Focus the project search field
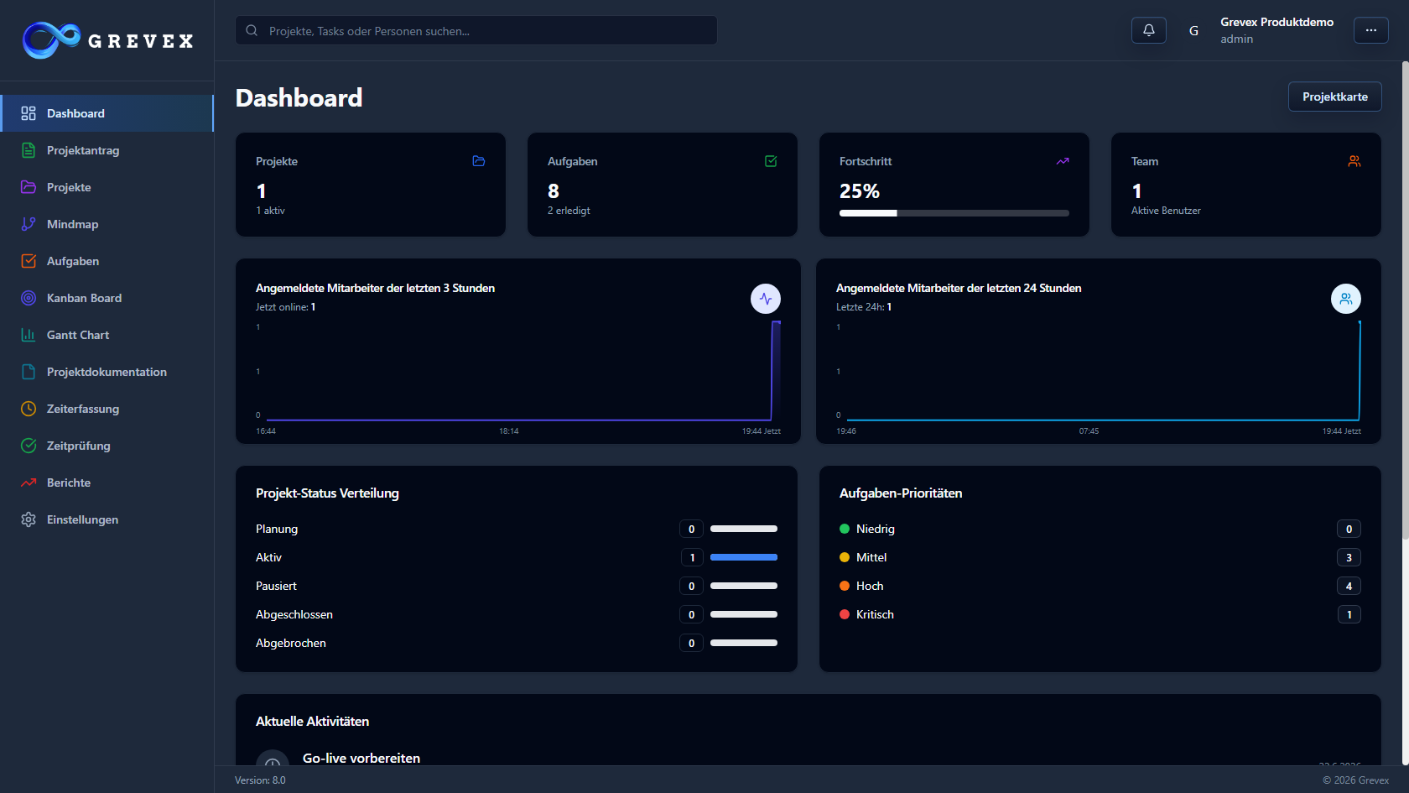Viewport: 1409px width, 793px height. 476,30
